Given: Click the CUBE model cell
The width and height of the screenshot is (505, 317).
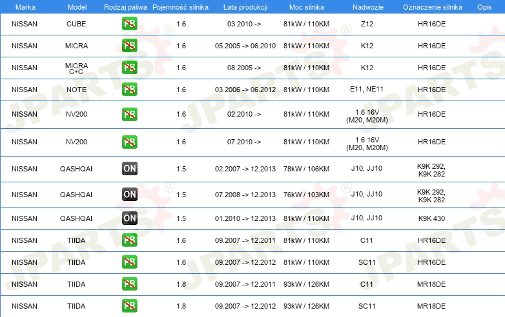Looking at the screenshot, I should 76,24.
